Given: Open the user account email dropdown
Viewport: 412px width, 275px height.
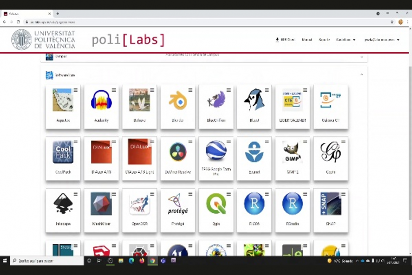Looking at the screenshot, I should tap(382, 40).
